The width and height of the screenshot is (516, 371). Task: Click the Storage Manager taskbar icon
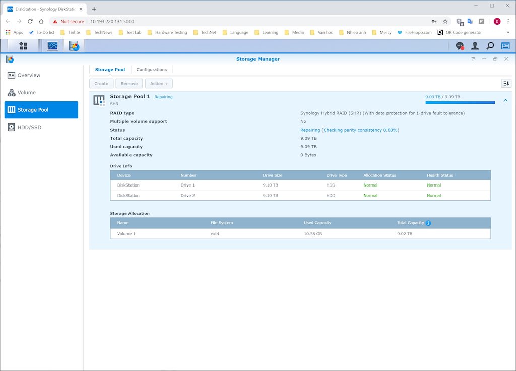74,46
